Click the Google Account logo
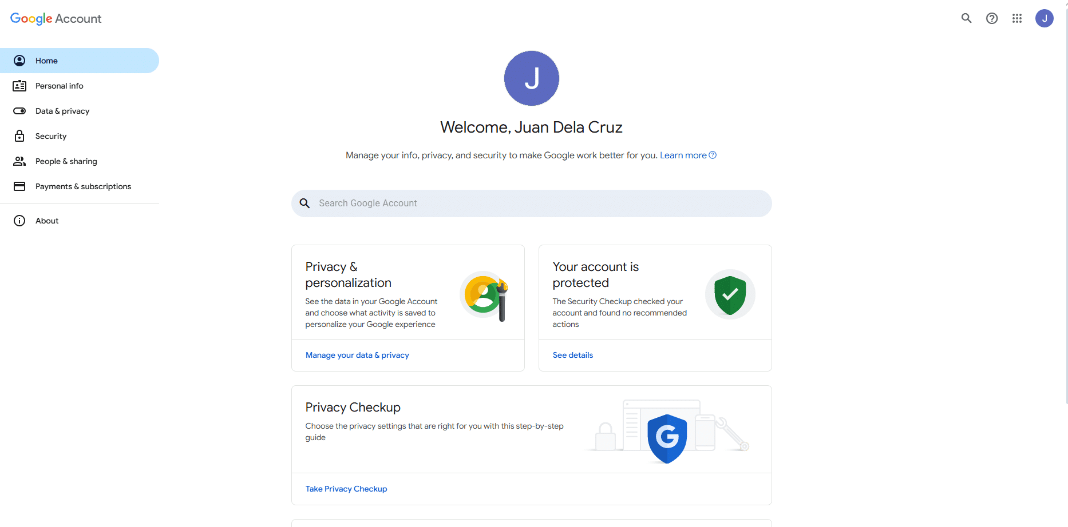Image resolution: width=1068 pixels, height=527 pixels. 56,18
